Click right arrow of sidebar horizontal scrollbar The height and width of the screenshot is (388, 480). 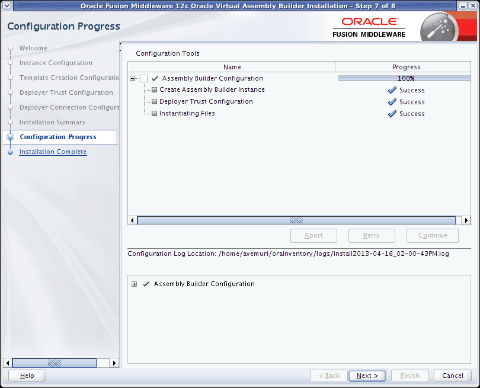[114, 363]
